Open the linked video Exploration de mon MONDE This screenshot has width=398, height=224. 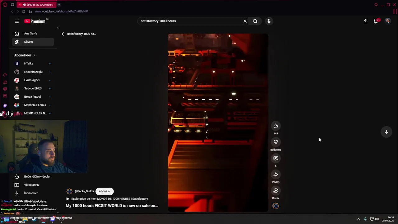click(x=107, y=199)
